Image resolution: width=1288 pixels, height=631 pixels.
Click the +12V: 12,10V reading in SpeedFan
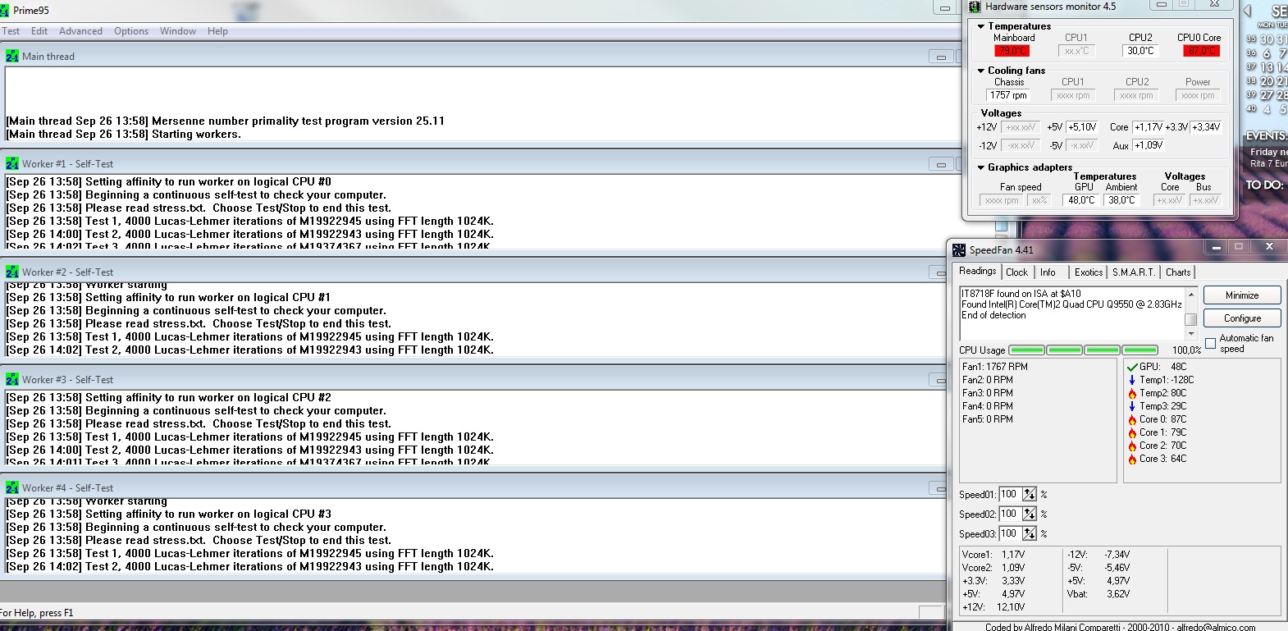coord(993,607)
